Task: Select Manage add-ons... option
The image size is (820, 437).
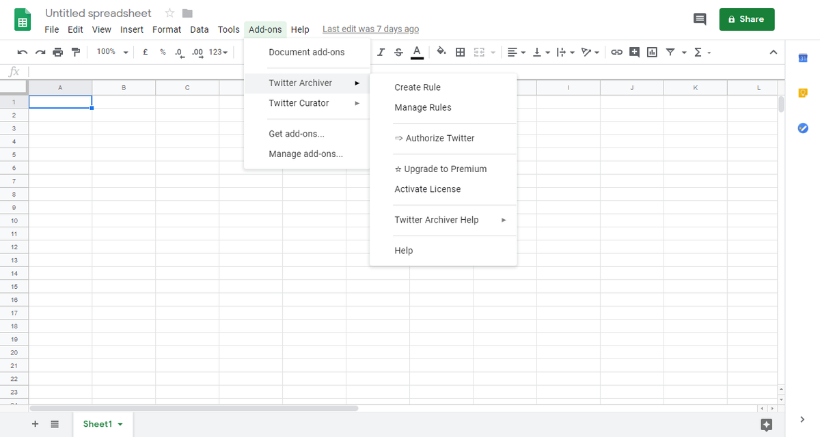Action: [x=307, y=154]
